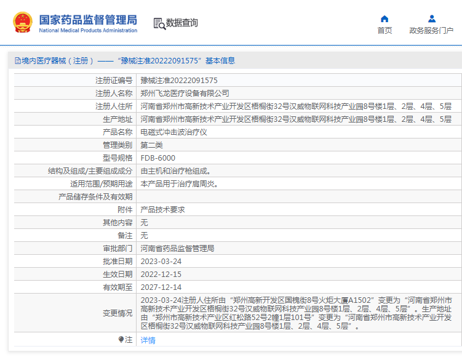This screenshot has width=462, height=357.
Task: Click the 首页 text link
Action: [384, 30]
